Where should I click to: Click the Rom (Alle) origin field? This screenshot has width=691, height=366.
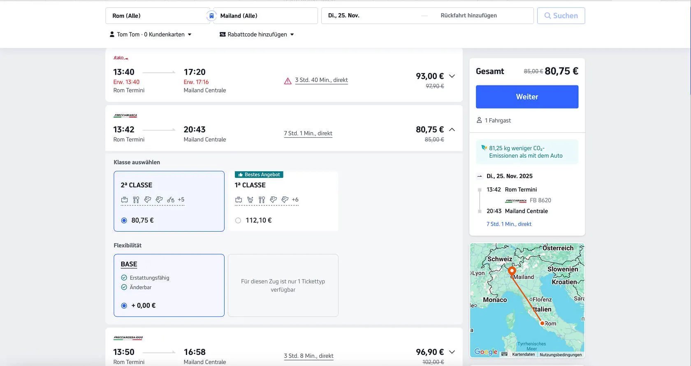(x=158, y=16)
